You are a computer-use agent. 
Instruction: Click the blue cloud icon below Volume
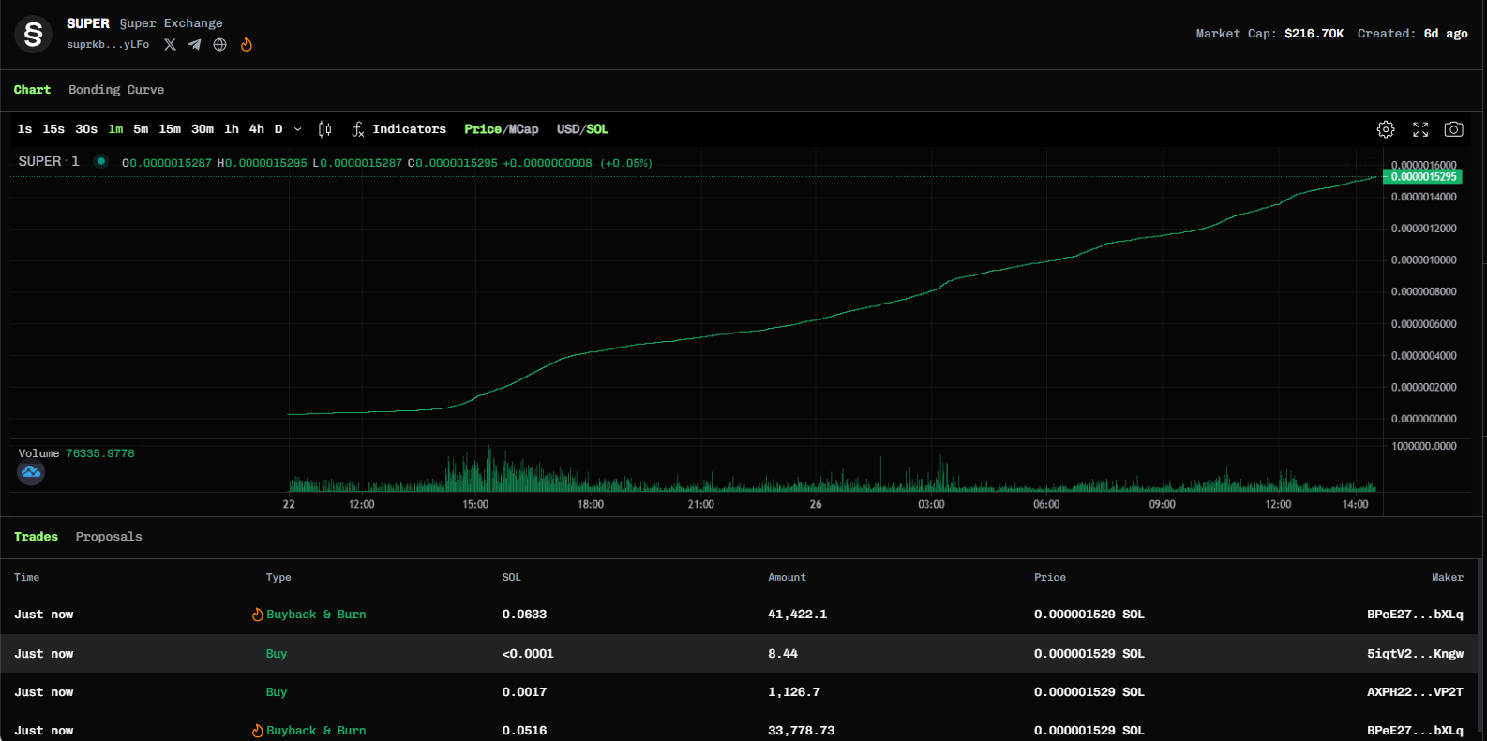click(31, 472)
